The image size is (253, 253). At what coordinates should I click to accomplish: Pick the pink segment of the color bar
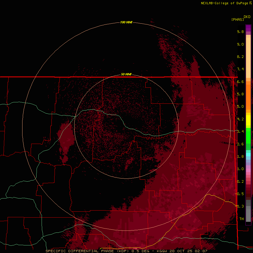tap(248, 170)
